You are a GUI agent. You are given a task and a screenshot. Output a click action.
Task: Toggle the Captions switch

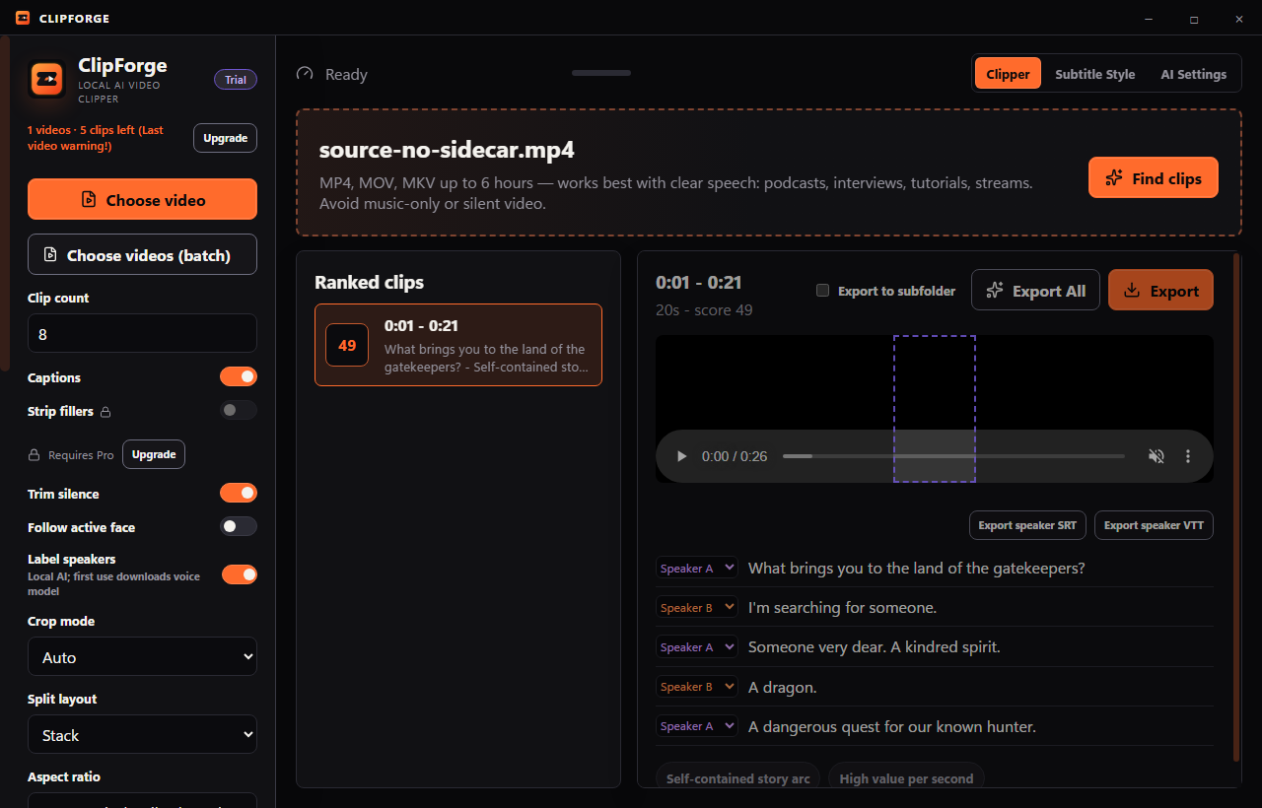239,376
